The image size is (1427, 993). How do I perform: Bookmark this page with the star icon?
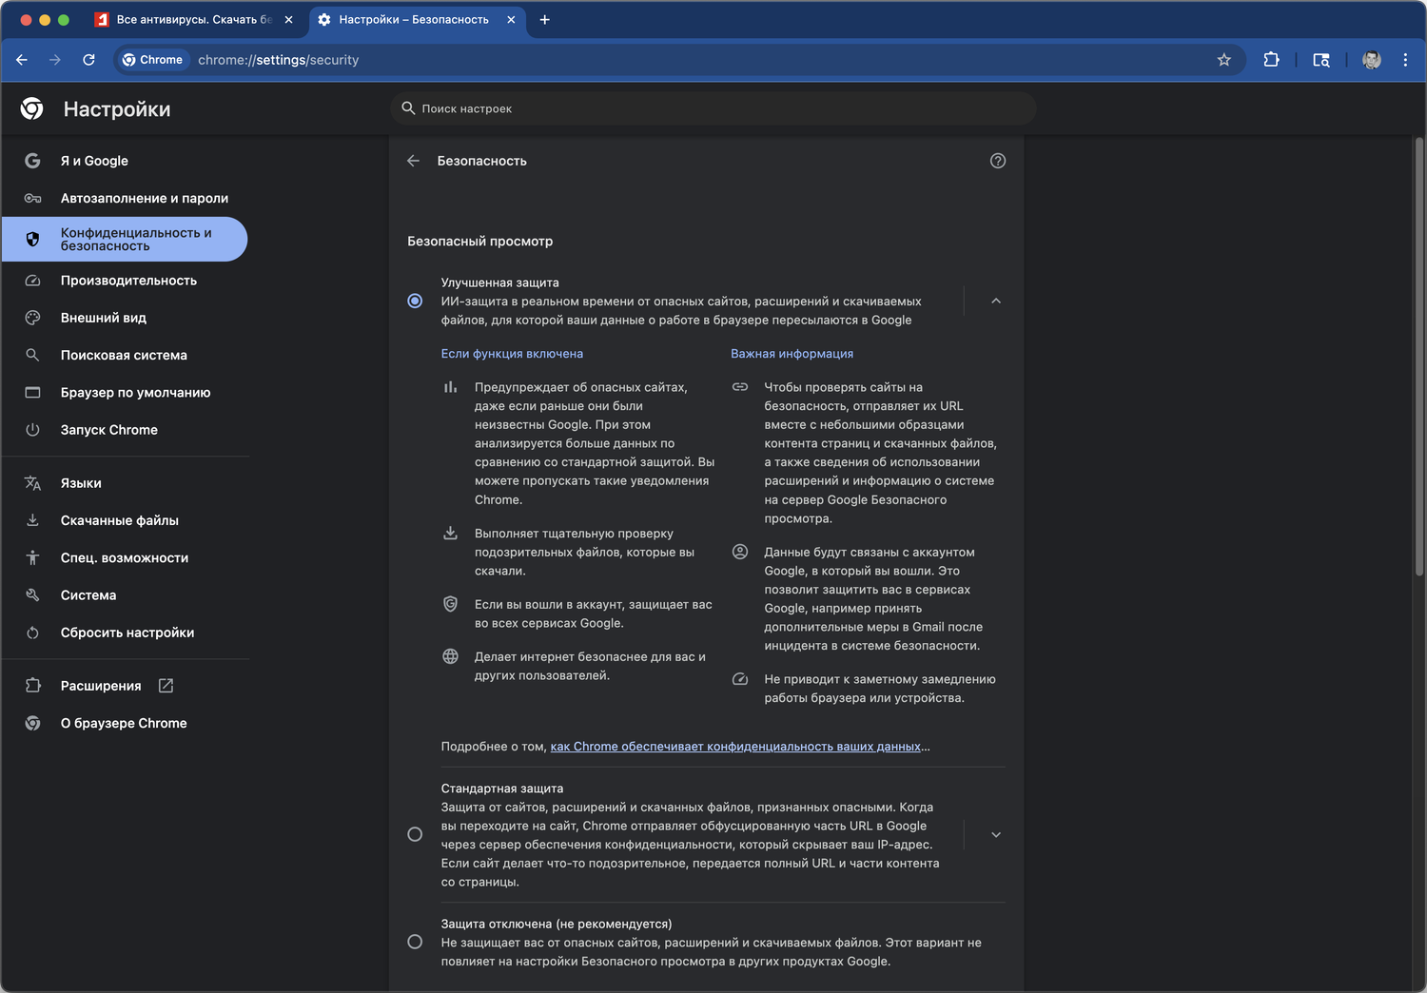tap(1224, 60)
